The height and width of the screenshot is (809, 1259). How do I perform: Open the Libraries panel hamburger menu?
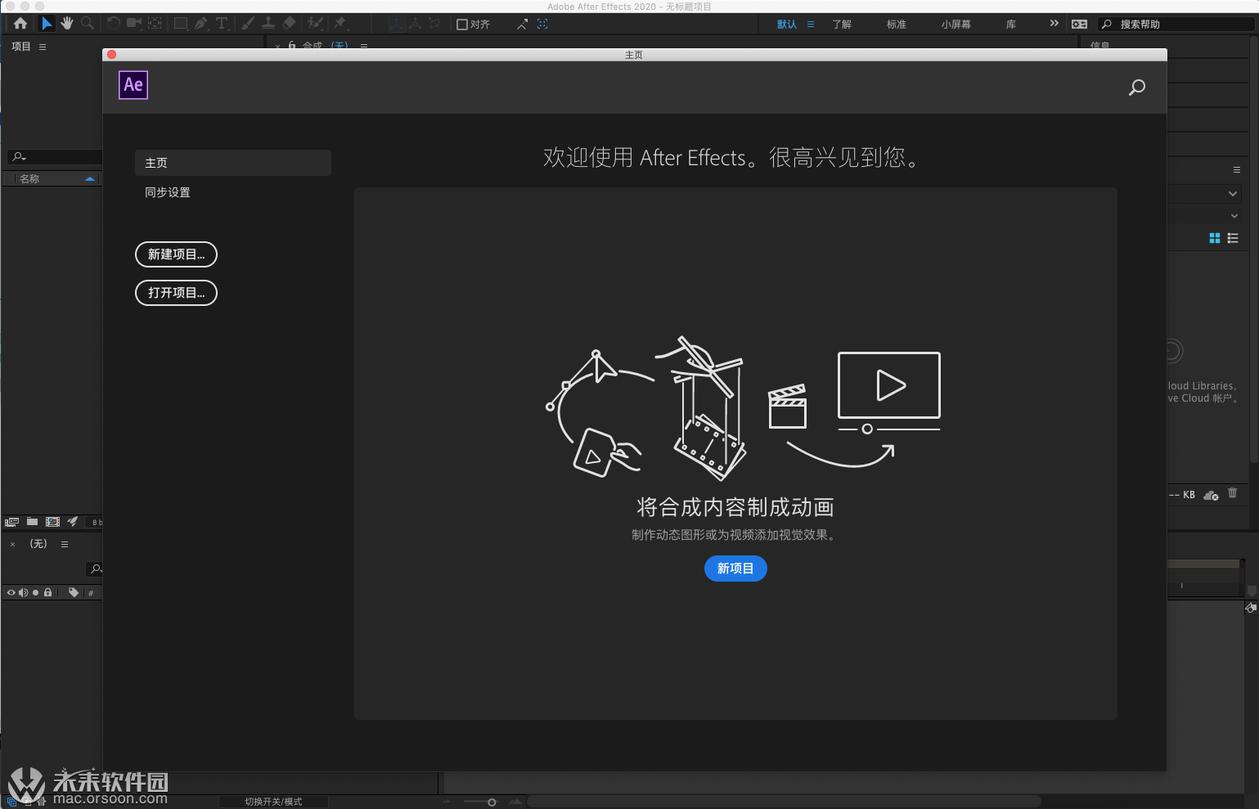pyautogui.click(x=1237, y=170)
